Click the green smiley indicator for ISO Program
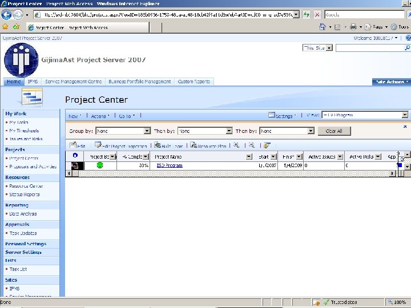Image resolution: width=411 pixels, height=308 pixels. [100, 165]
